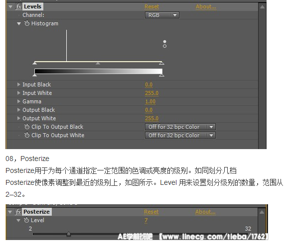Viewport: 285px width, 245px height.
Task: Click the slider minimum label 2
Action: [30, 229]
